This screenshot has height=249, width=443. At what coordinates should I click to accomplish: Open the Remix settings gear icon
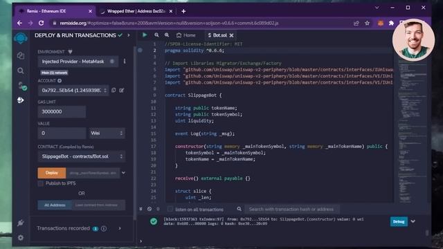[21, 238]
